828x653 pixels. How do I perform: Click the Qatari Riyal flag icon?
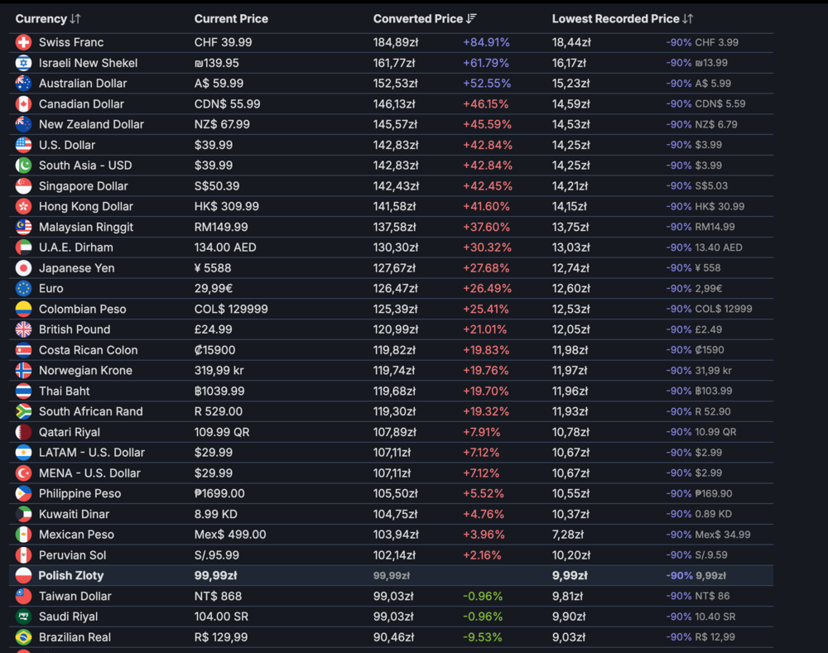[x=23, y=432]
